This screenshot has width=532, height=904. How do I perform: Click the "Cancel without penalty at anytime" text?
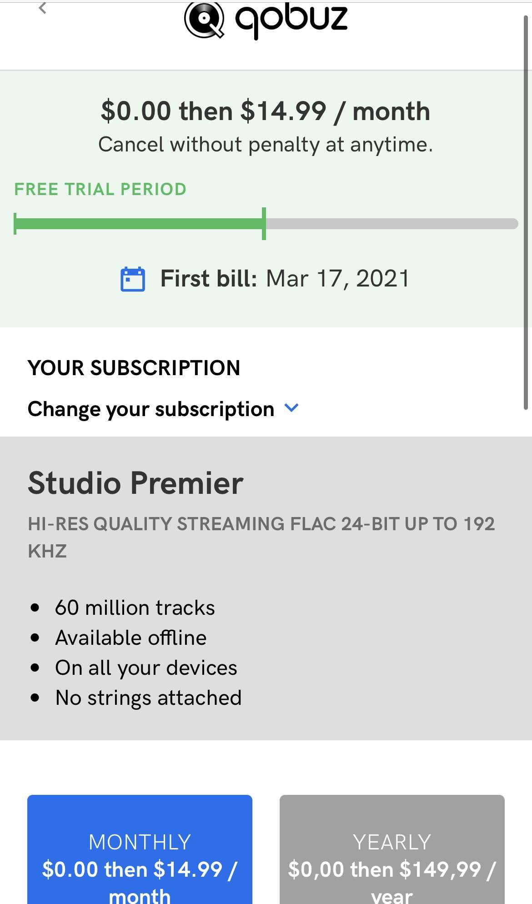[266, 145]
